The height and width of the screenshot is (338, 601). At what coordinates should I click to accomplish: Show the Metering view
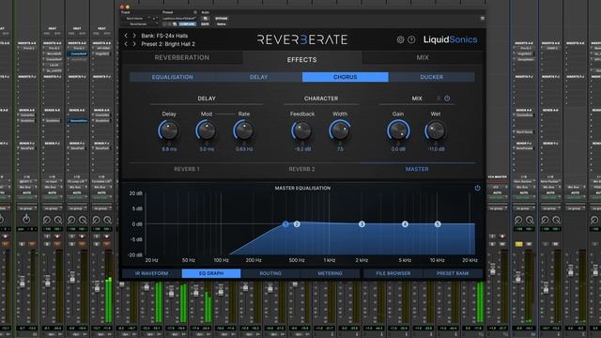point(330,273)
